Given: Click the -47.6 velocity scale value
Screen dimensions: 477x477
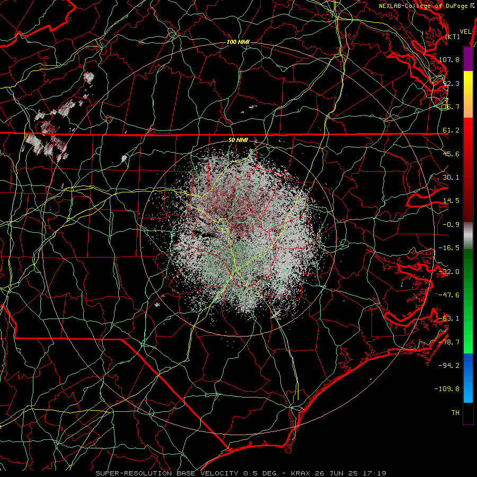Looking at the screenshot, I should (449, 295).
